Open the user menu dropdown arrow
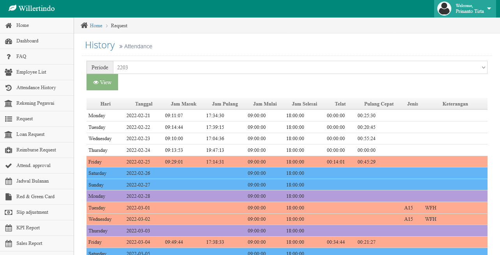 click(489, 9)
